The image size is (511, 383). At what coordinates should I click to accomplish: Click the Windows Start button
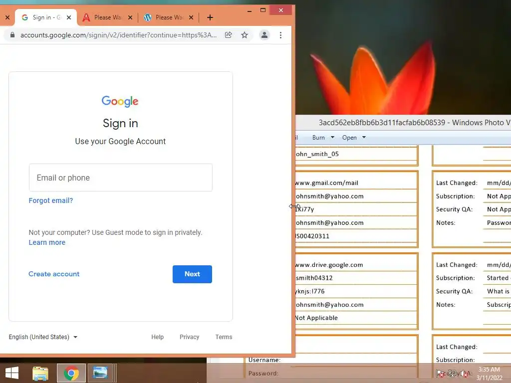12,373
